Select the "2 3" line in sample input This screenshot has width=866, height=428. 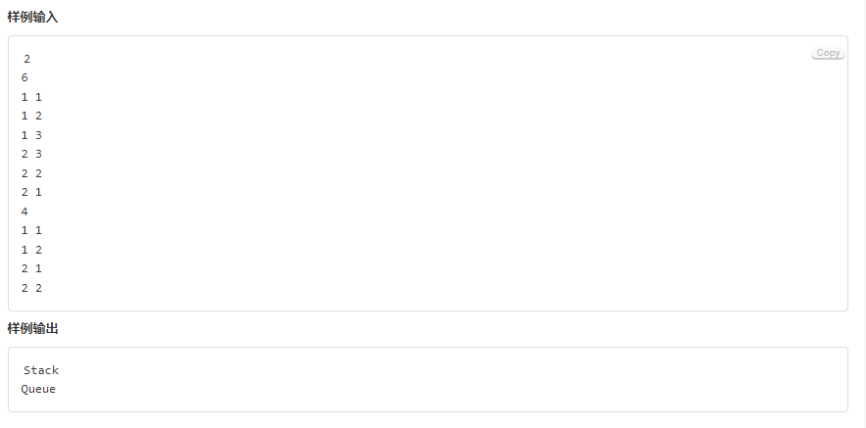point(31,154)
